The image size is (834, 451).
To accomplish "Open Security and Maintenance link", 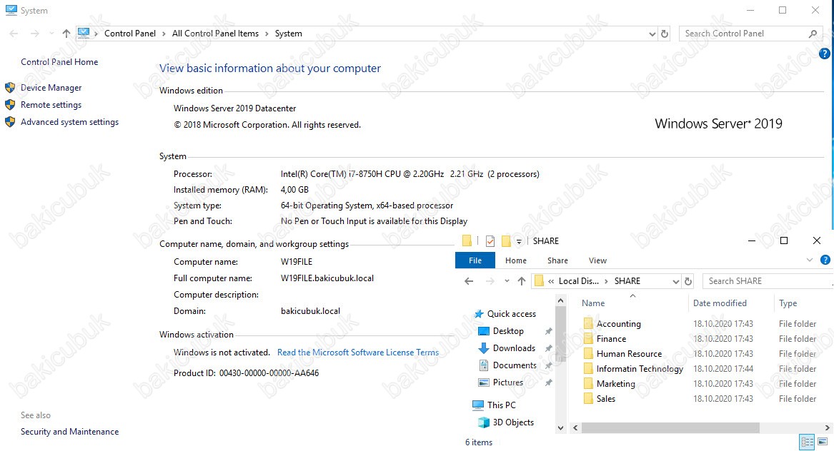I will [69, 431].
